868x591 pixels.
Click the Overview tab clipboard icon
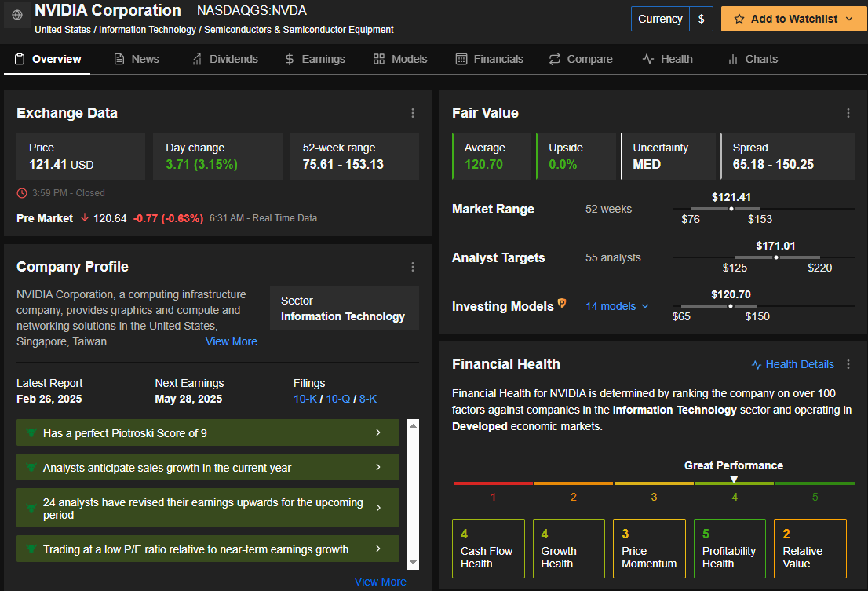point(20,59)
